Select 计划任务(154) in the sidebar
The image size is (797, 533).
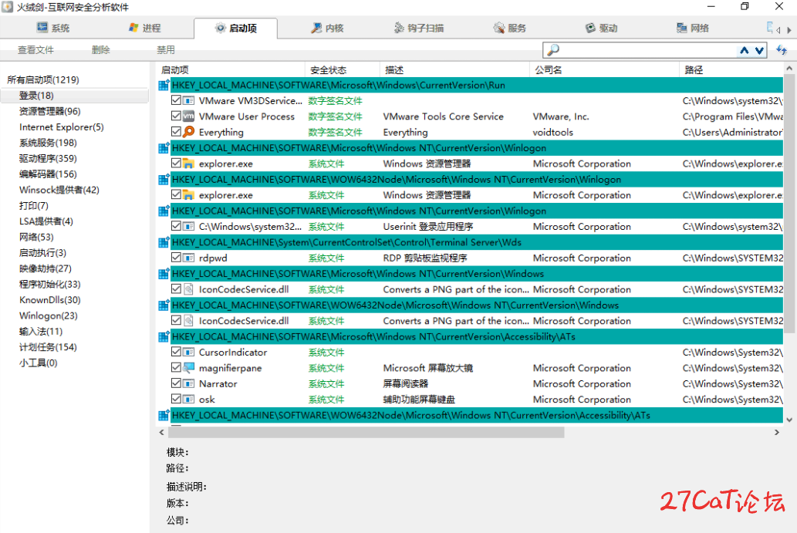(x=48, y=347)
